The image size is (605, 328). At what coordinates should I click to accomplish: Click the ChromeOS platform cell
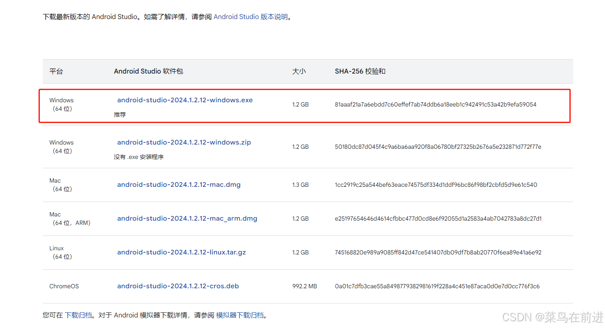click(x=64, y=286)
